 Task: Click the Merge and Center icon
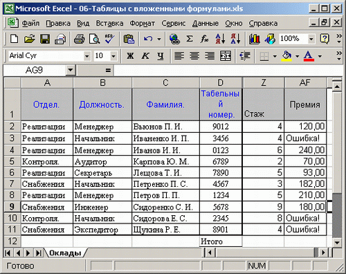tap(226, 55)
